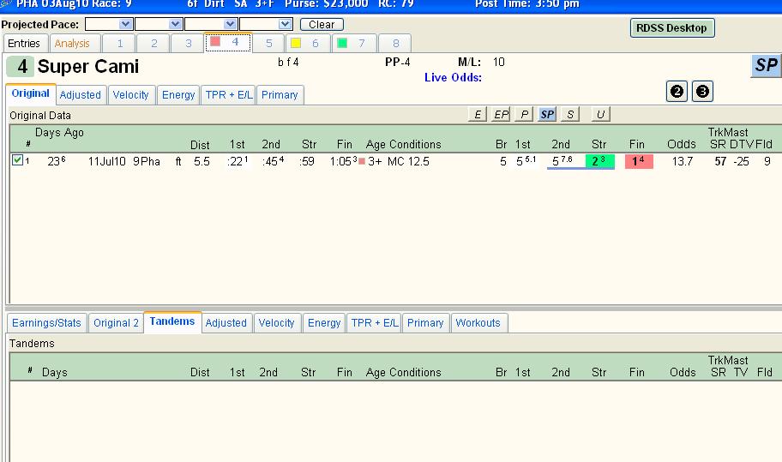Select horse tab 2
782x462 pixels.
point(154,44)
